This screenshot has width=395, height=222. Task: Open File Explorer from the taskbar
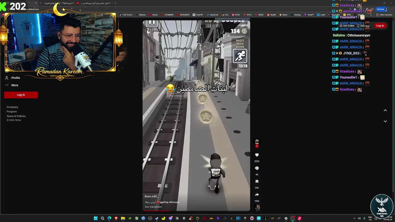click(123, 218)
